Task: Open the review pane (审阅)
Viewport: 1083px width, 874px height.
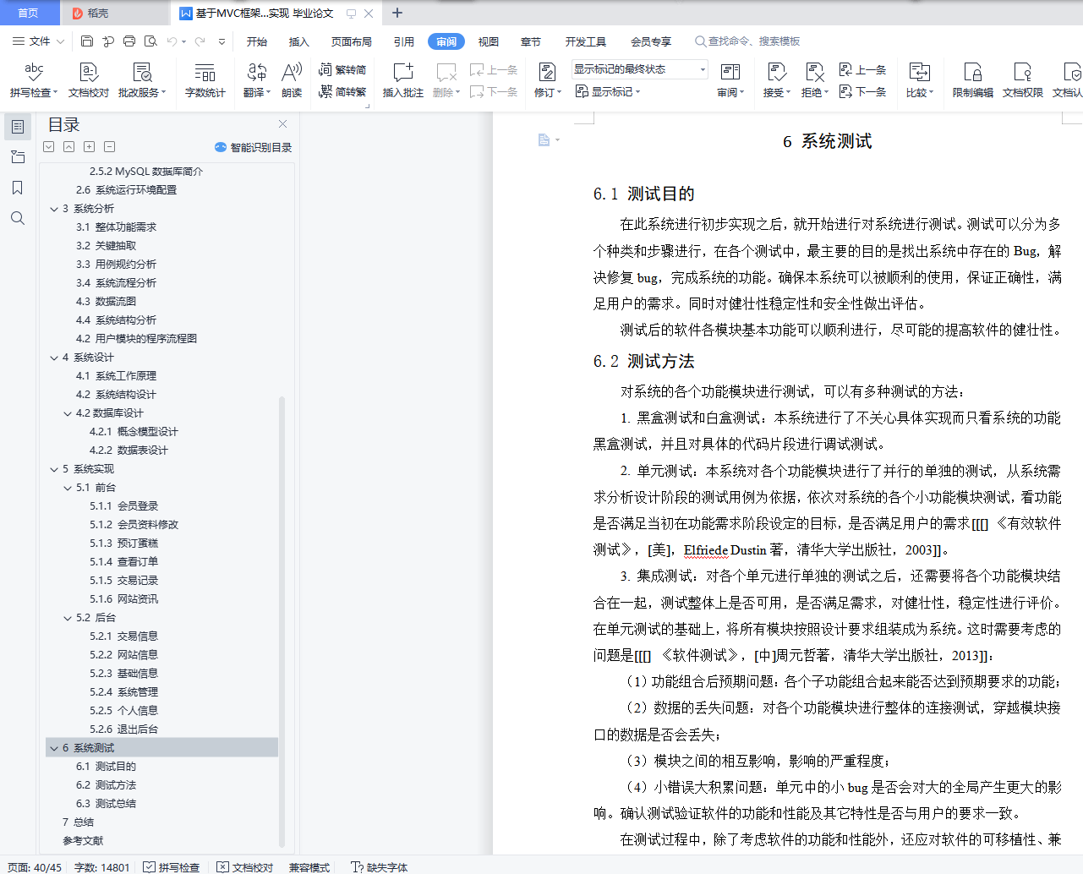Action: click(x=730, y=80)
